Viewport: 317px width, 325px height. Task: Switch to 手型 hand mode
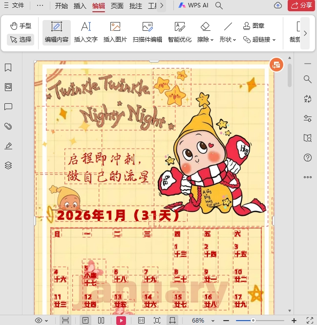click(21, 25)
